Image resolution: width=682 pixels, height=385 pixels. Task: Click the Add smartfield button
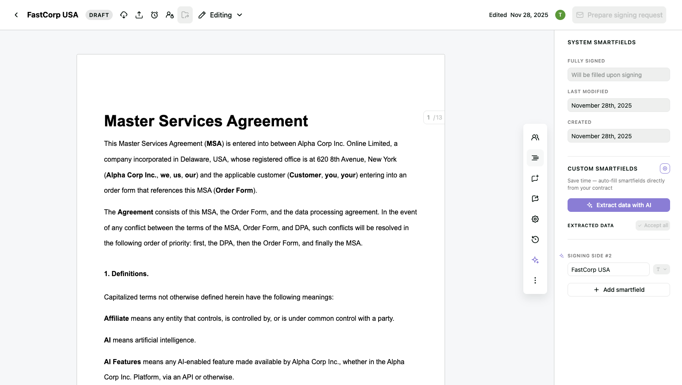pyautogui.click(x=619, y=290)
